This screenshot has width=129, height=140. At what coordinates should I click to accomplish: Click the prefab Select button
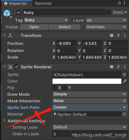pyautogui.click(x=65, y=27)
